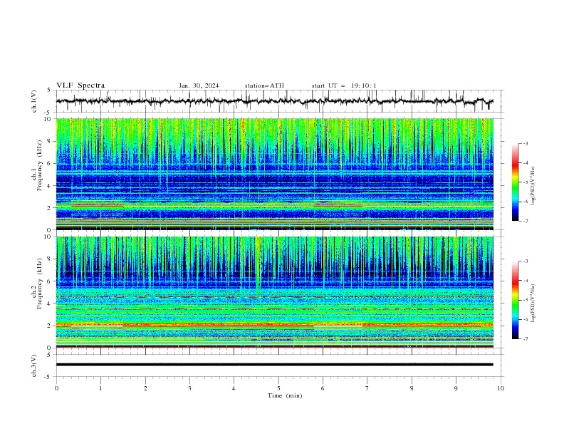The width and height of the screenshot is (564, 436).
Task: Click the time axis tick label "5"
Action: [278, 388]
